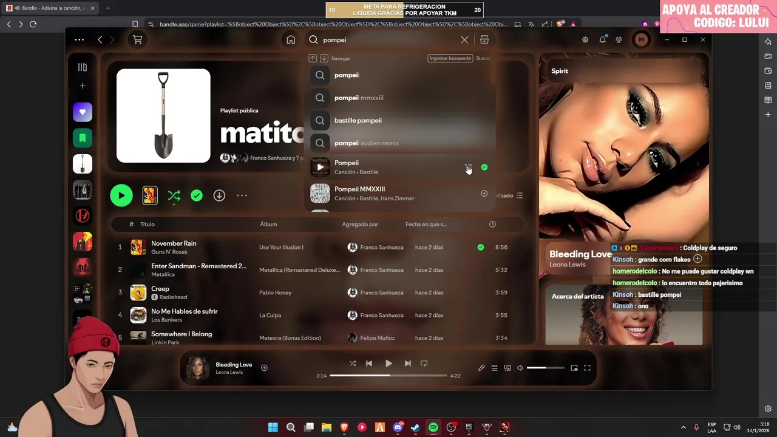This screenshot has width=777, height=437.
Task: Play the matito playlist with green button
Action: pos(121,195)
